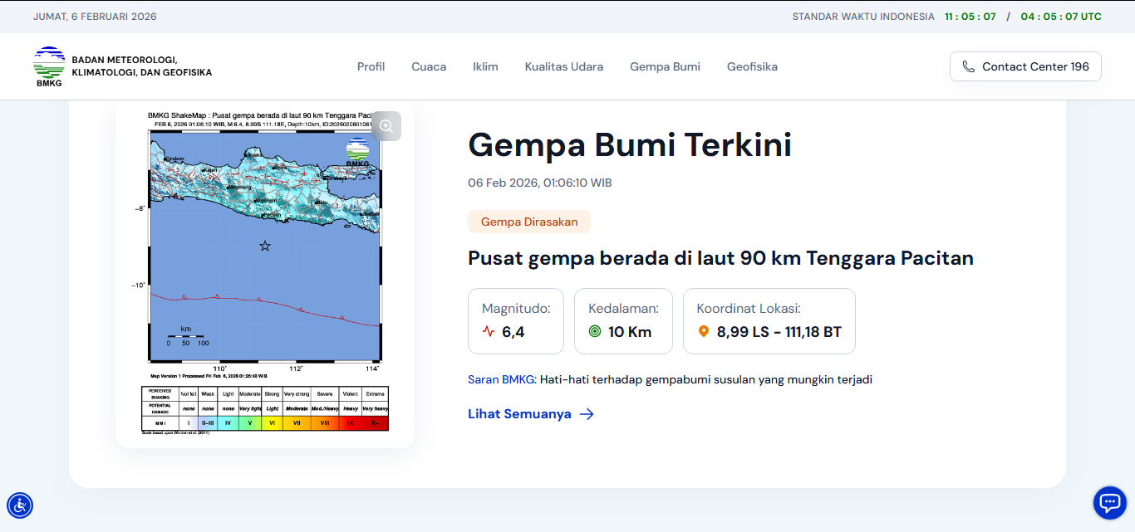Click the red pulse icon beside magnitude 6,4
Image resolution: width=1135 pixels, height=532 pixels.
(489, 332)
